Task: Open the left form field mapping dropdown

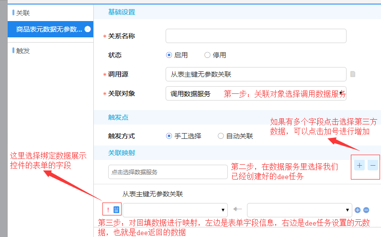Action: (x=175, y=210)
